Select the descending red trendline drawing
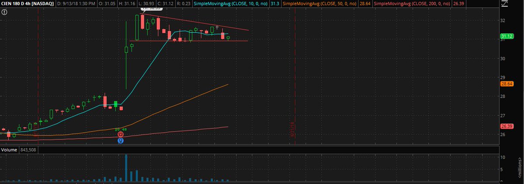Image resolution: width=524 pixels, height=184 pixels. [195, 22]
